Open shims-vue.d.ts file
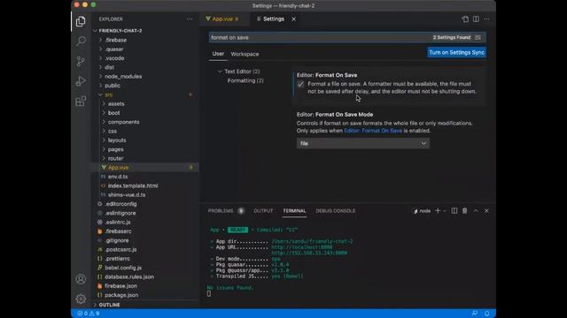The height and width of the screenshot is (318, 567). click(x=127, y=194)
